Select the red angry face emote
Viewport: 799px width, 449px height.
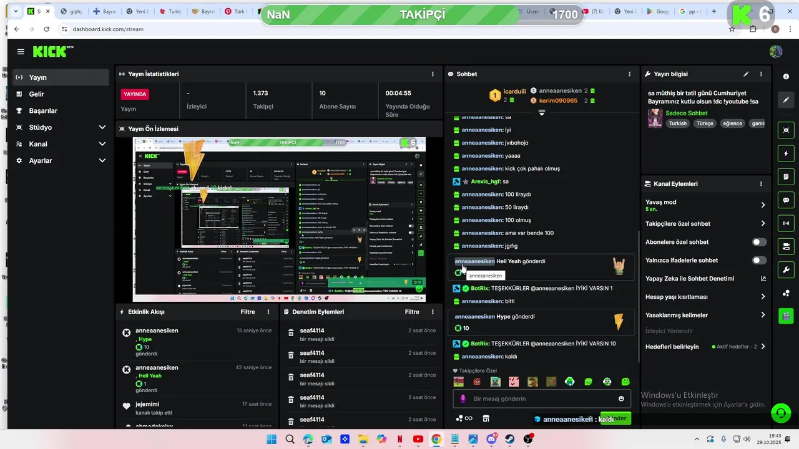[477, 382]
